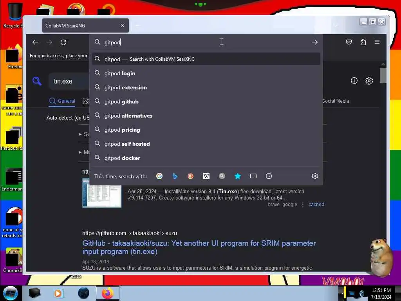Search this time with Google
Image resolution: width=401 pixels, height=301 pixels.
159,176
